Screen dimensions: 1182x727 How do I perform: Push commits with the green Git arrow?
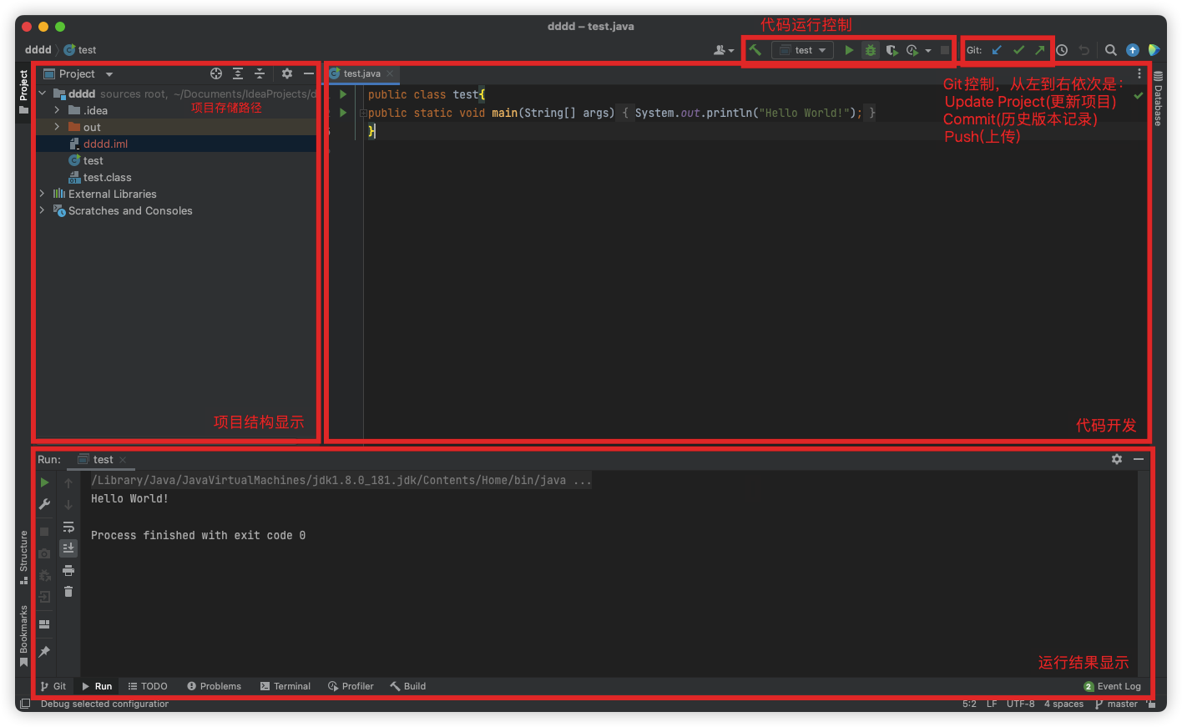(x=1040, y=50)
